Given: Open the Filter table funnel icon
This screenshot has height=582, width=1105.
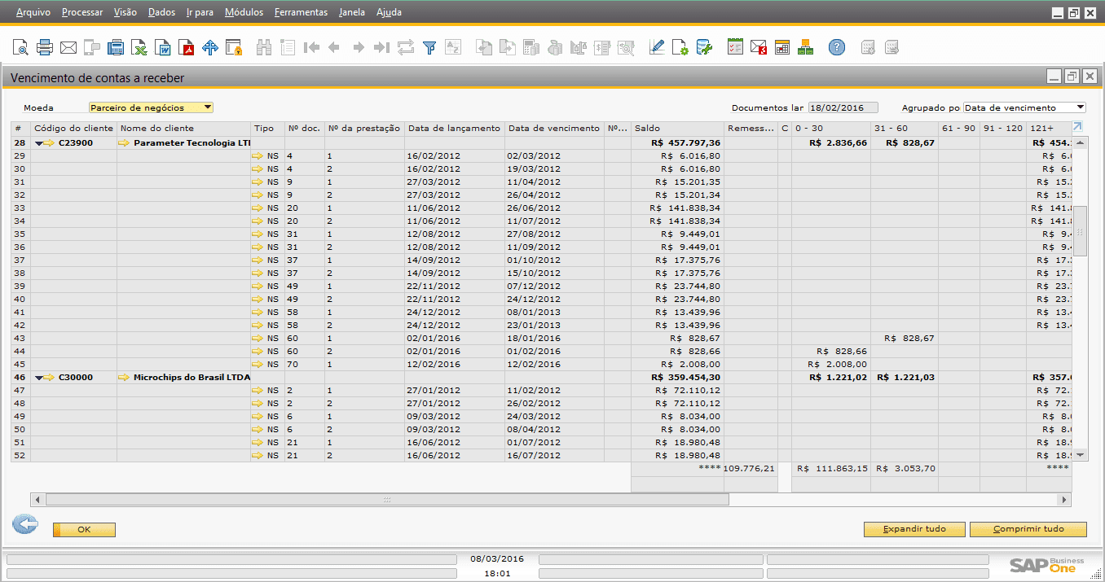Looking at the screenshot, I should [429, 47].
